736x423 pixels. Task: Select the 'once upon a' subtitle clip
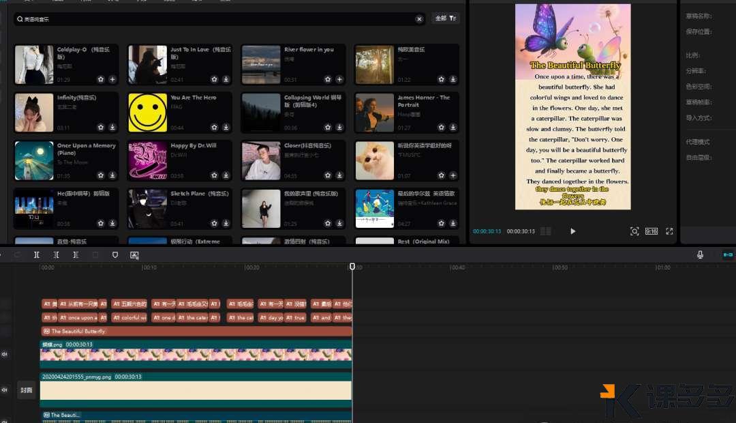[78, 318]
